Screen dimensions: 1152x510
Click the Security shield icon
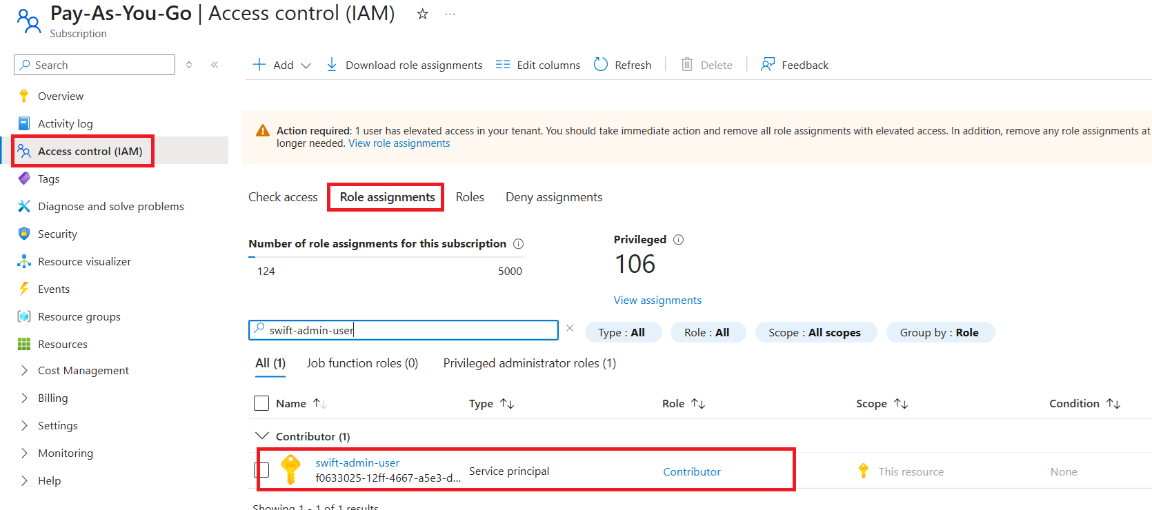[x=24, y=234]
